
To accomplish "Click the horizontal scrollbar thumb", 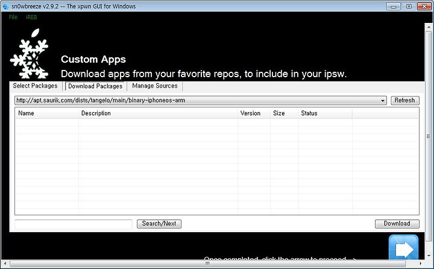I will pyautogui.click(x=207, y=264).
